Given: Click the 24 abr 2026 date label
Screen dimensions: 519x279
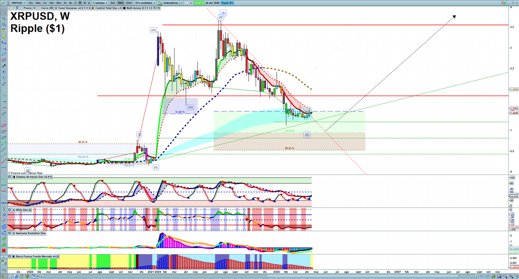Looking at the screenshot, I should click(x=212, y=3).
